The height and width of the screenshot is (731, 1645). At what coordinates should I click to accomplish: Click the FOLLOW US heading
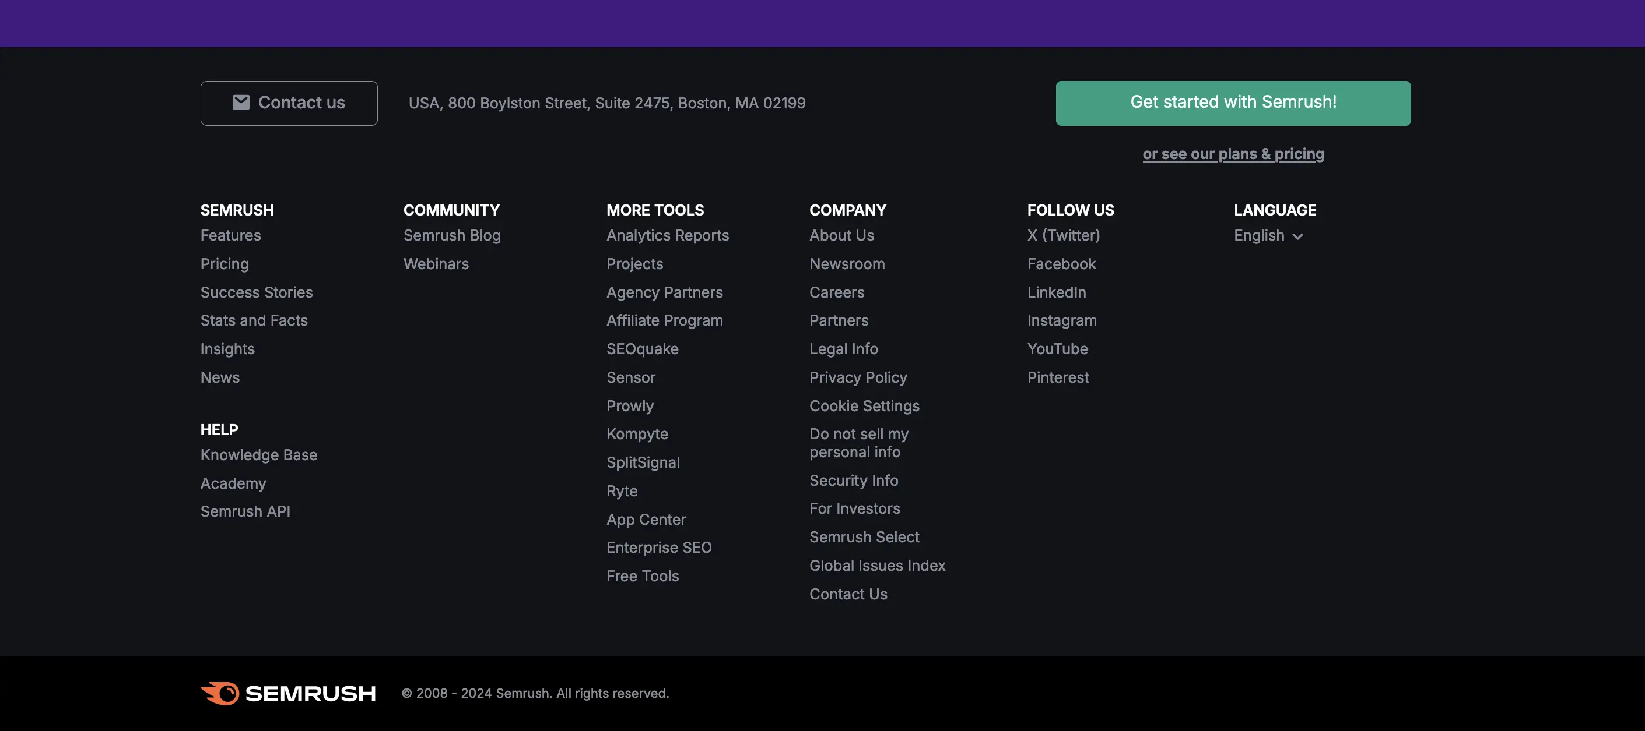click(1070, 210)
